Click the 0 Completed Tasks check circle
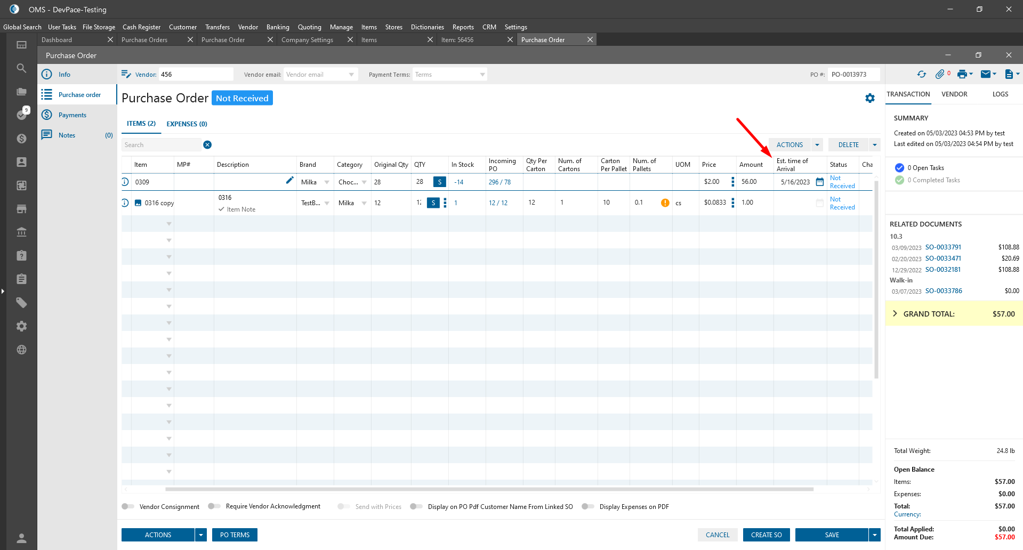1023x550 pixels. [900, 180]
